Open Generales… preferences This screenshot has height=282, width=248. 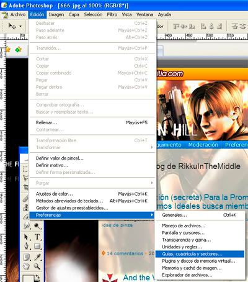200,215
